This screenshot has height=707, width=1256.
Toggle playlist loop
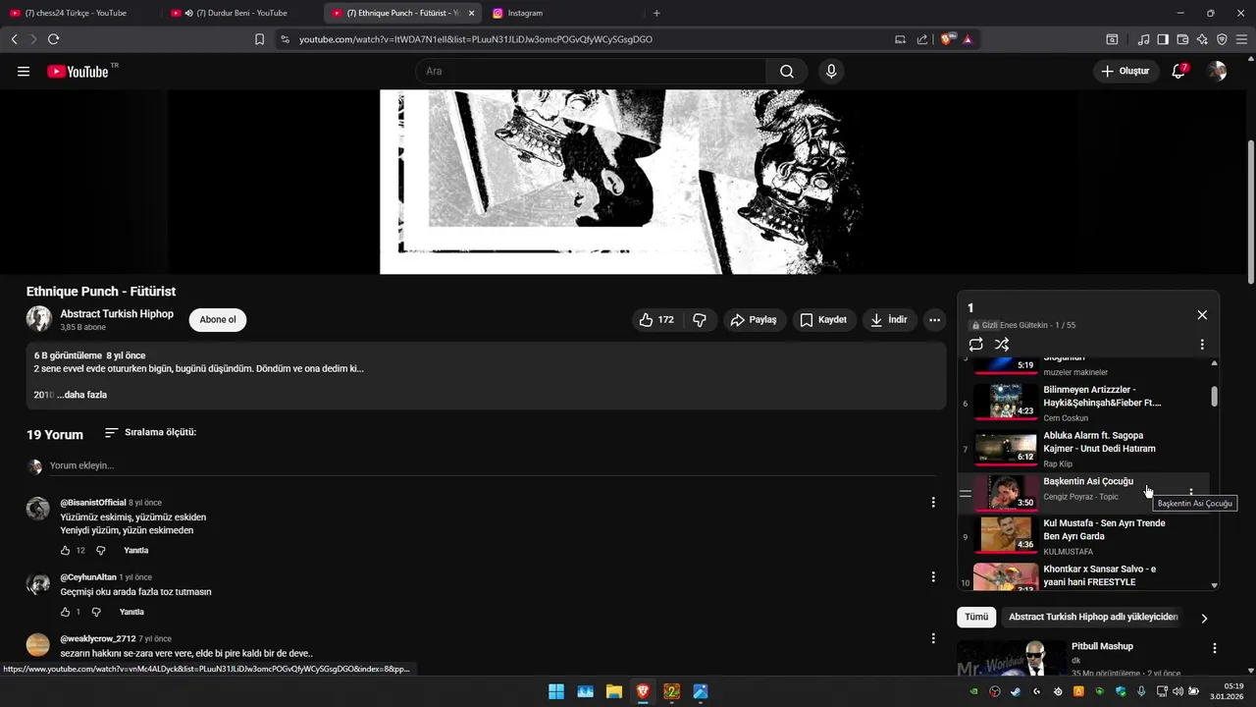tap(975, 345)
